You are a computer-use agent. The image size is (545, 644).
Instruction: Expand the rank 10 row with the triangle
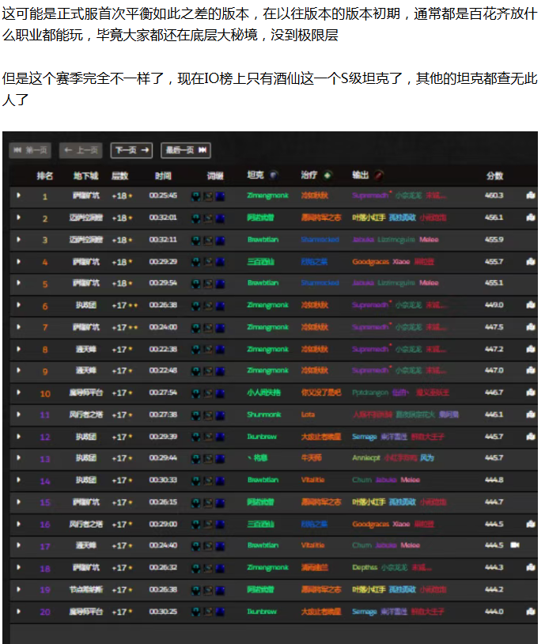[19, 392]
